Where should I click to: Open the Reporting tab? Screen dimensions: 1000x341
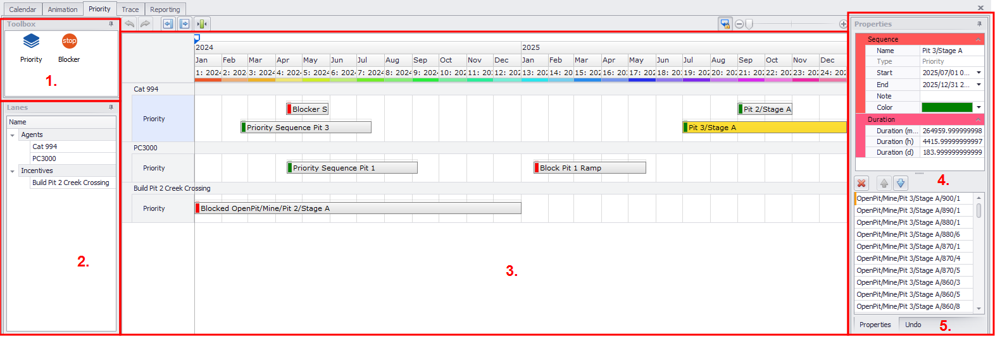[x=165, y=9]
